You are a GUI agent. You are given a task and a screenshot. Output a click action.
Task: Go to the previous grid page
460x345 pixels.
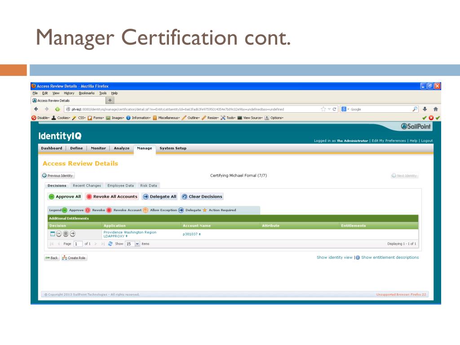59,244
